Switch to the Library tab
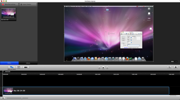This screenshot has height=100, width=180. point(28,63)
